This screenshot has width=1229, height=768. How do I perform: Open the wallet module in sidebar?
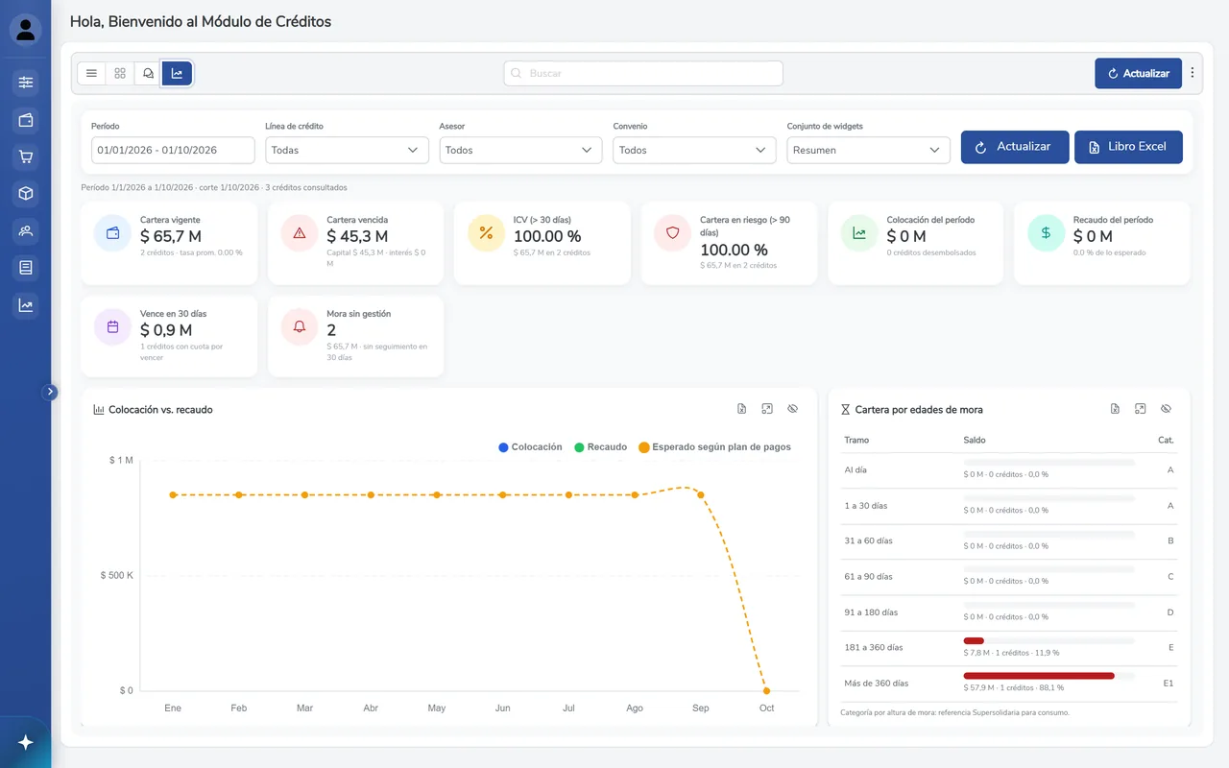pyautogui.click(x=26, y=120)
